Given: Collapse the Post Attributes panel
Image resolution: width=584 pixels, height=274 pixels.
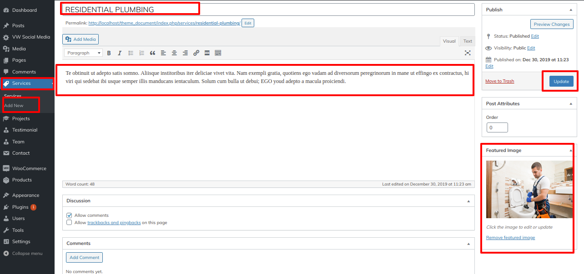Looking at the screenshot, I should tap(571, 104).
